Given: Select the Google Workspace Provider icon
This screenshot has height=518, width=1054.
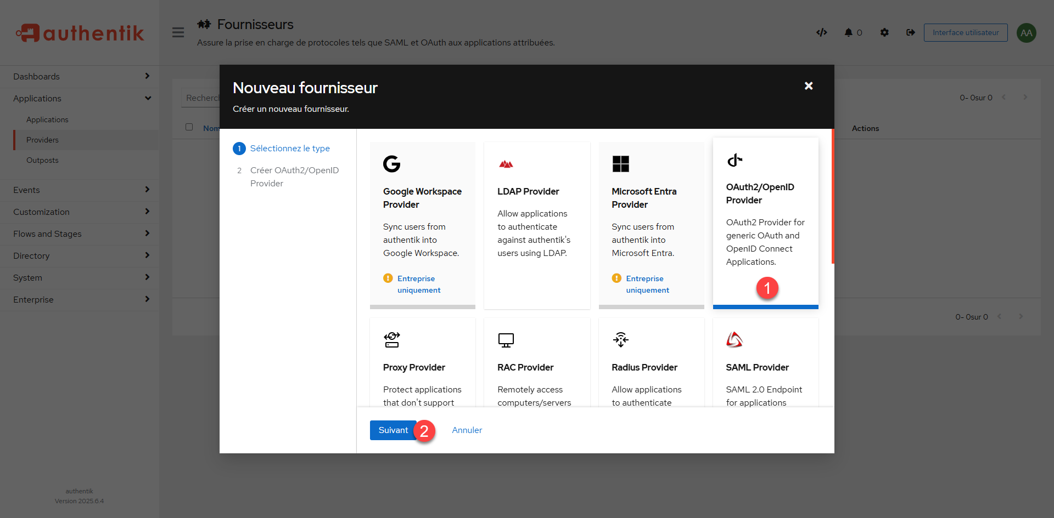Looking at the screenshot, I should coord(391,164).
